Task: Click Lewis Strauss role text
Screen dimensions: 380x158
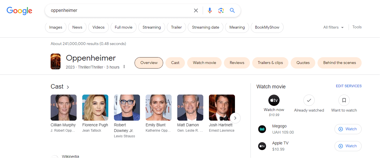Action: (x=124, y=136)
